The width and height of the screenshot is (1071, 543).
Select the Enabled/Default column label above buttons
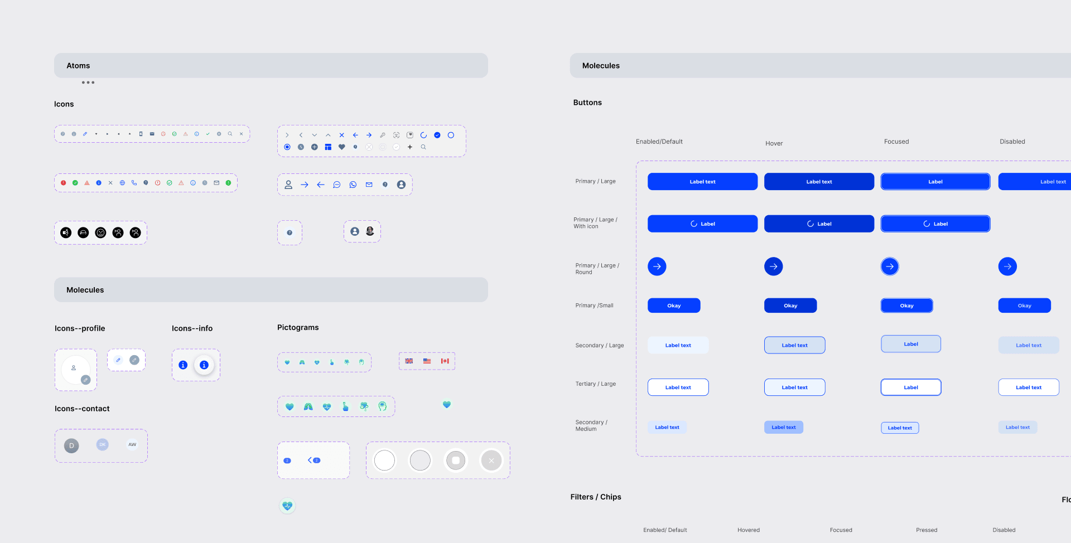[659, 142]
